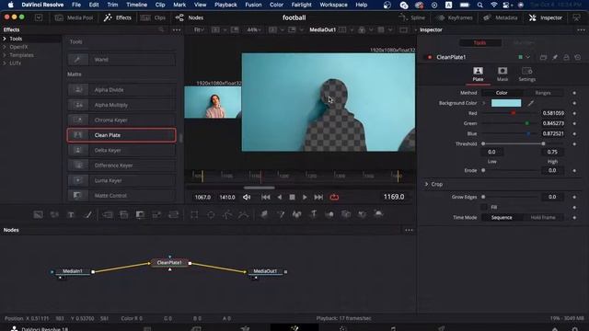Open the Fairlight menu
The image size is (589, 331).
click(x=301, y=5)
